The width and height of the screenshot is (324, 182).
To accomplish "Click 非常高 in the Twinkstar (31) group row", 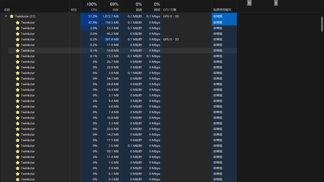I will pos(218,16).
